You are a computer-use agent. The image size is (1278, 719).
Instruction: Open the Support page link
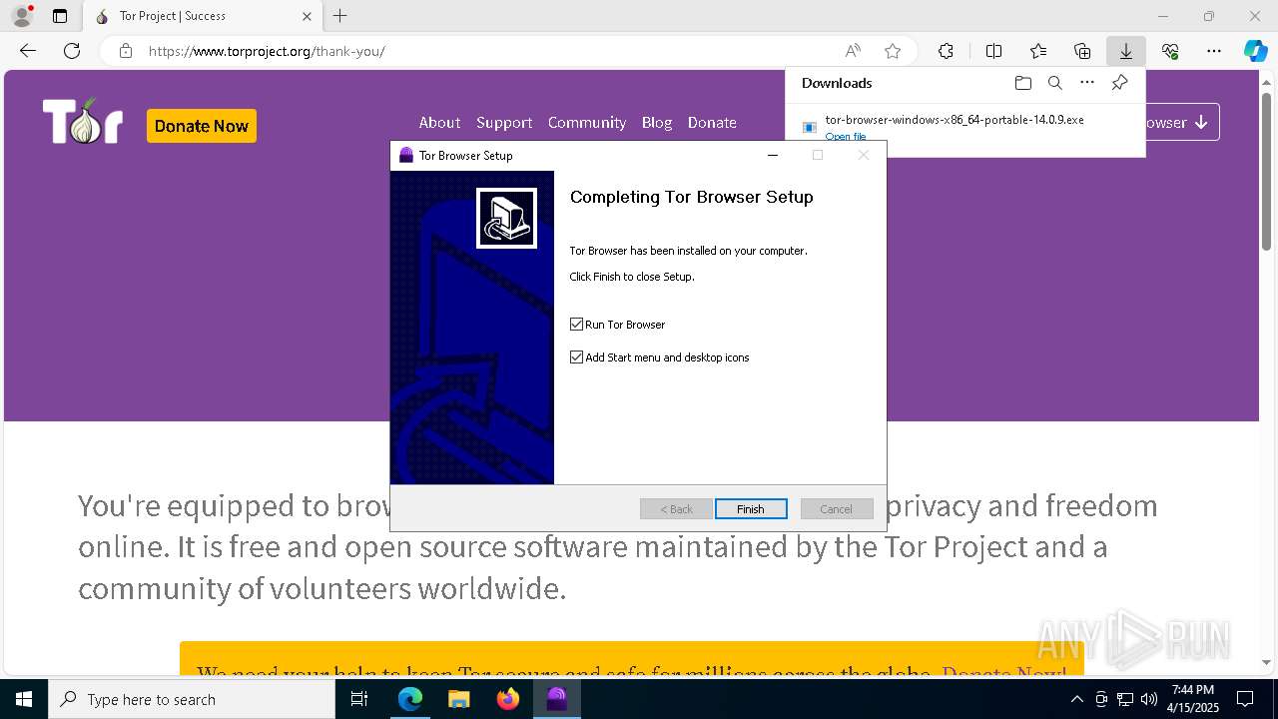click(x=504, y=123)
